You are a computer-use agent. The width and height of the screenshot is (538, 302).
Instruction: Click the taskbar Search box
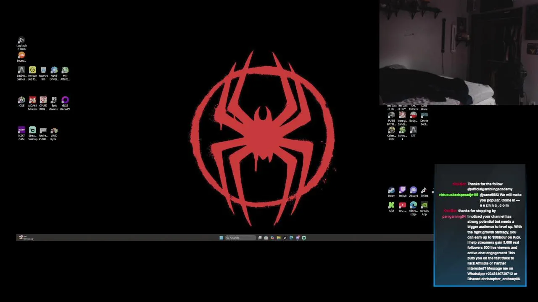click(x=240, y=238)
